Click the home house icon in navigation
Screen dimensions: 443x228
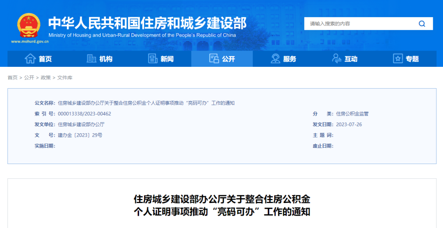[x=30, y=59]
